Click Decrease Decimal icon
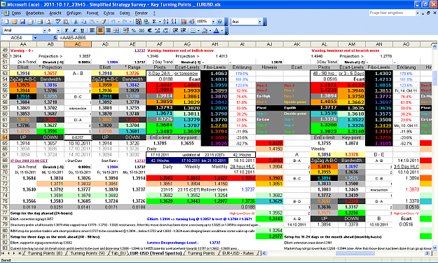438x263 pixels. click(x=165, y=30)
